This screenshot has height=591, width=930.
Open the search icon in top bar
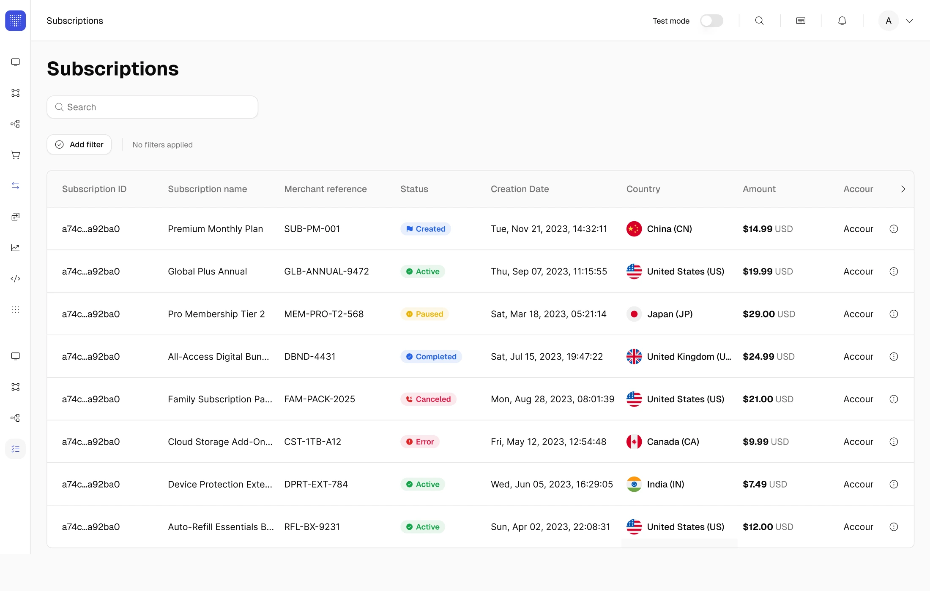pyautogui.click(x=759, y=21)
